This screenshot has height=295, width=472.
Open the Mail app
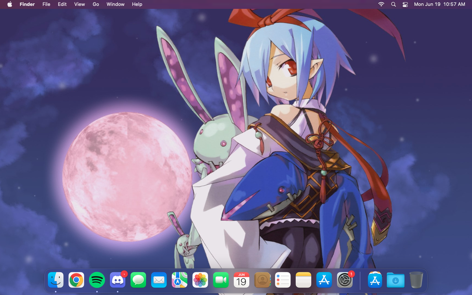[x=159, y=280]
